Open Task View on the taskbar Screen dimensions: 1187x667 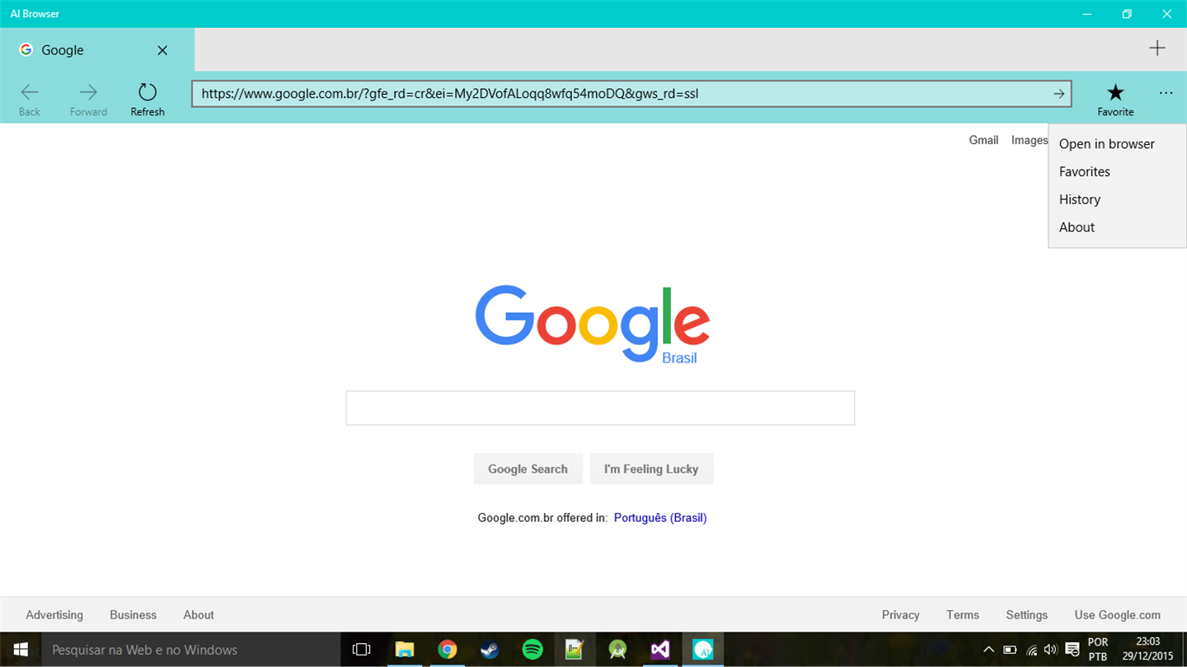tap(361, 650)
